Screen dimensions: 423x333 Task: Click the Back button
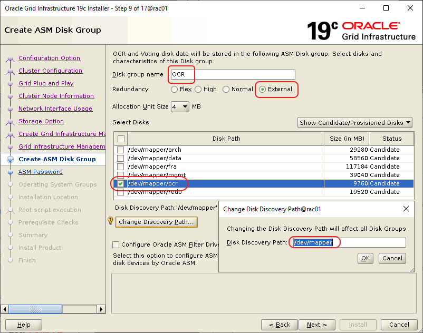coord(280,325)
